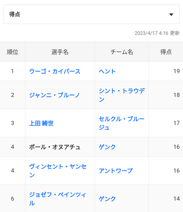Image resolution: width=183 pixels, height=212 pixels.
Task: Open team ヘント link
Action: click(107, 71)
